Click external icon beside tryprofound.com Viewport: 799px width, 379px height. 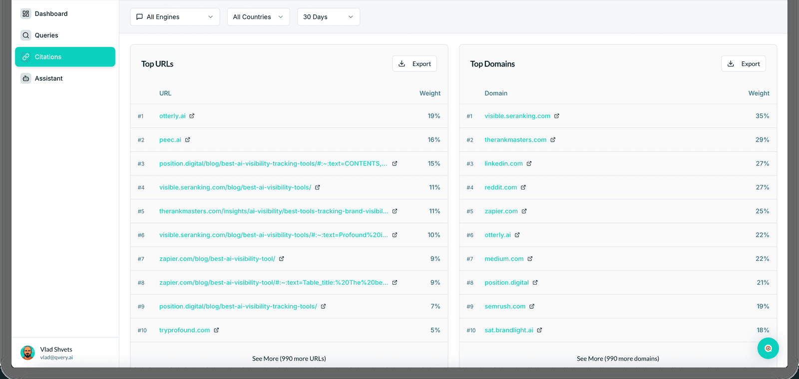216,330
